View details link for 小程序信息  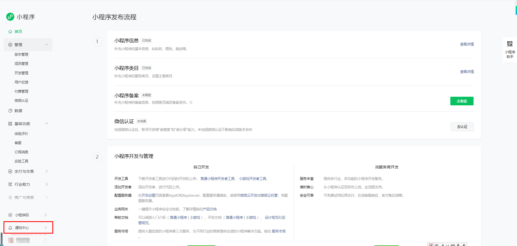(x=467, y=44)
